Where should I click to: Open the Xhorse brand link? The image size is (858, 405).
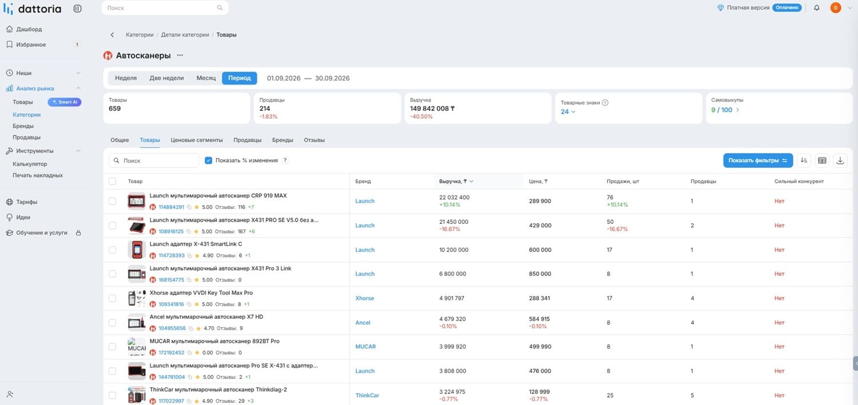[364, 298]
